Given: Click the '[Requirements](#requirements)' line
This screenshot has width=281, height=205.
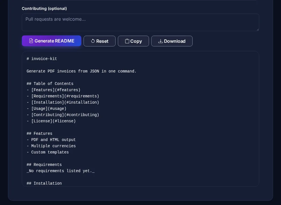Looking at the screenshot, I should coord(63,96).
